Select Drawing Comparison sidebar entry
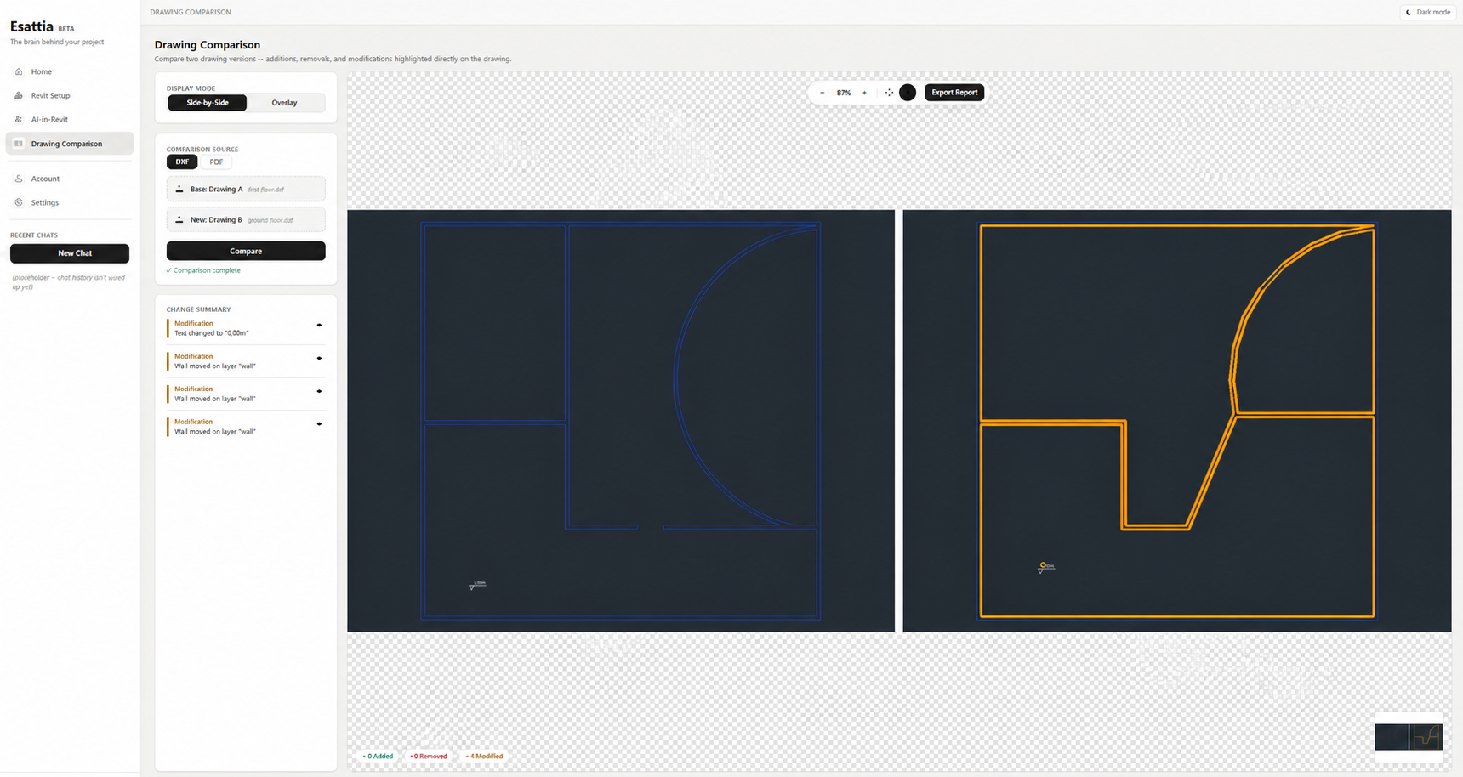The width and height of the screenshot is (1463, 777). [x=69, y=144]
